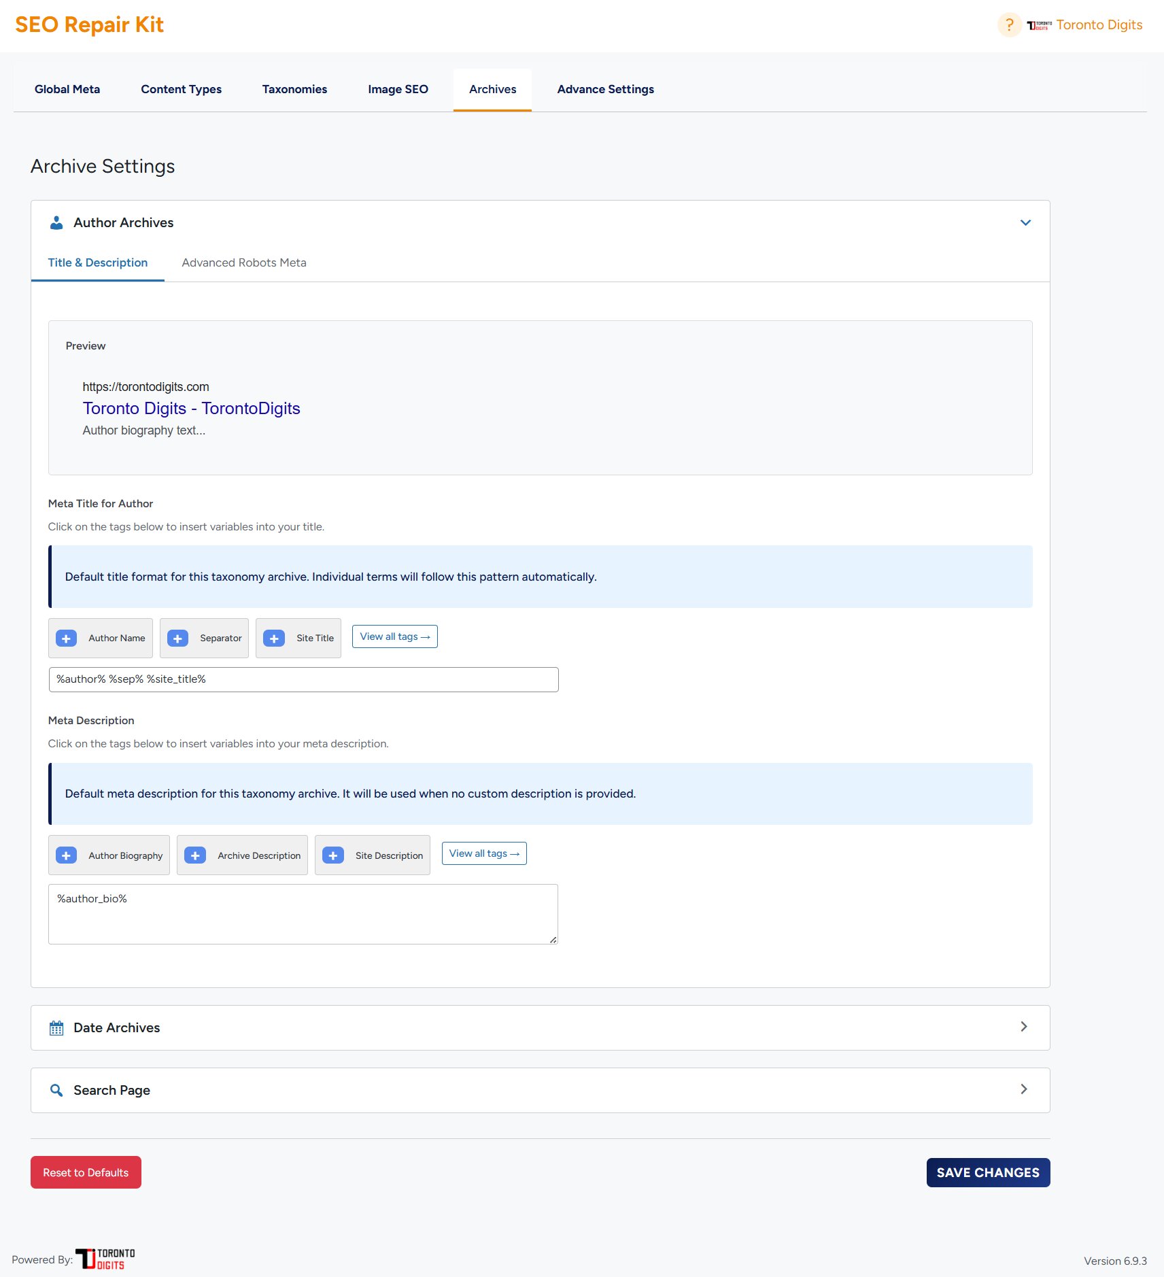Insert the Site Description tag via plus icon
Viewport: 1164px width, 1277px height.
pos(333,855)
